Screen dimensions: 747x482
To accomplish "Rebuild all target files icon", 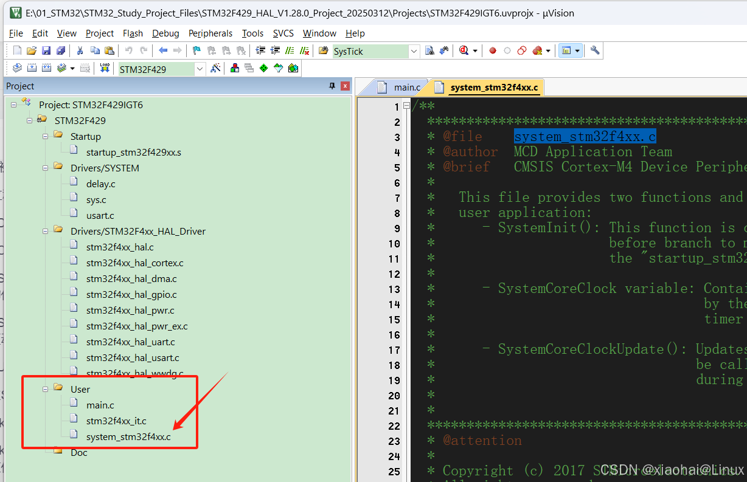I will (x=46, y=68).
